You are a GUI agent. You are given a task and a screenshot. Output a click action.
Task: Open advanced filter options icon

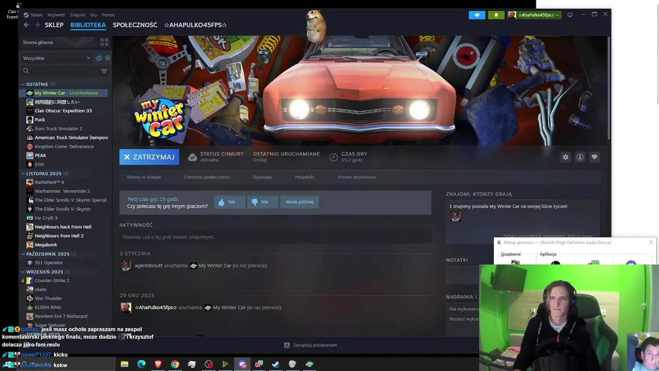tap(104, 71)
